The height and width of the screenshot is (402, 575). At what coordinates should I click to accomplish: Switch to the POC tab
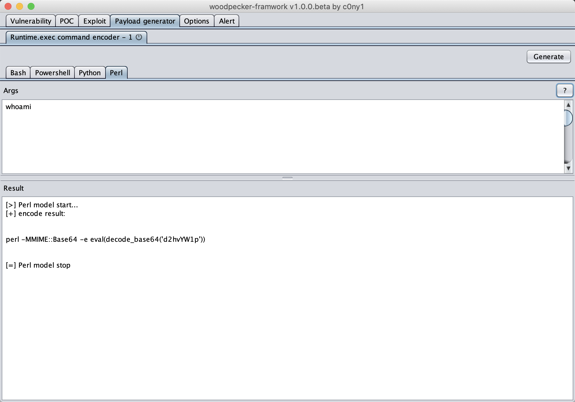click(x=67, y=21)
